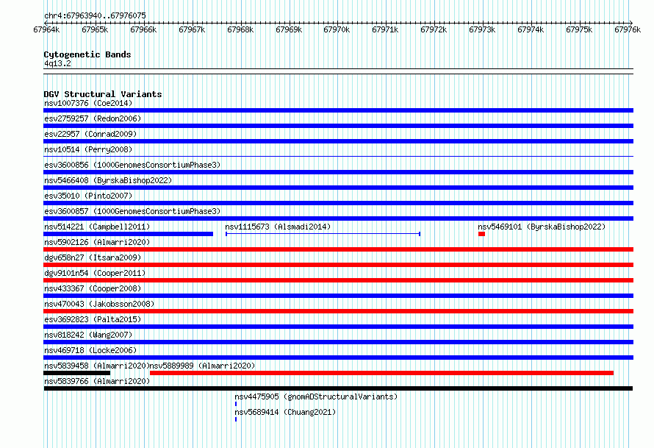Open the nsv5889989 (Almarri2020) variant label

202,366
